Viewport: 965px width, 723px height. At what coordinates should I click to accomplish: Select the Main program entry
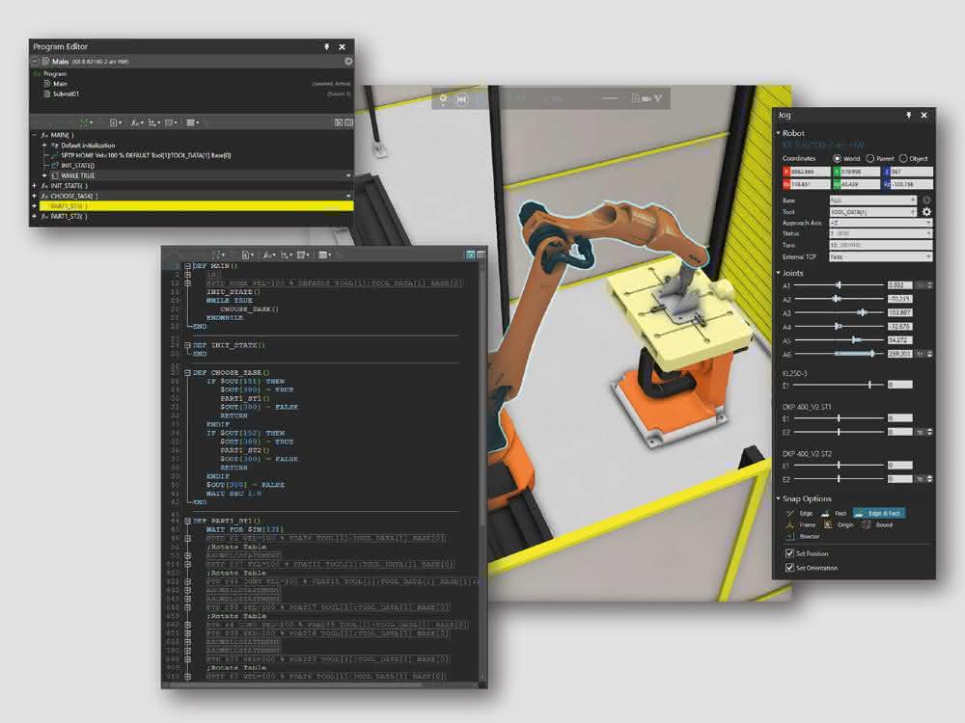point(60,84)
